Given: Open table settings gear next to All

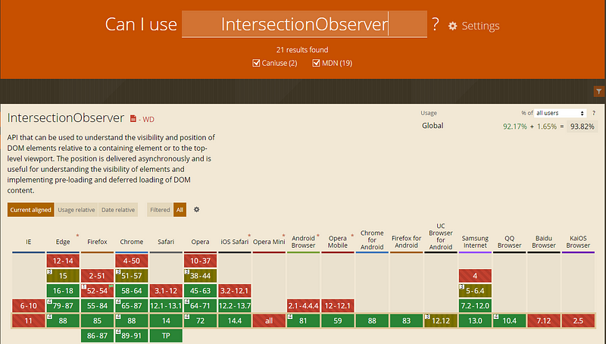Looking at the screenshot, I should point(196,210).
